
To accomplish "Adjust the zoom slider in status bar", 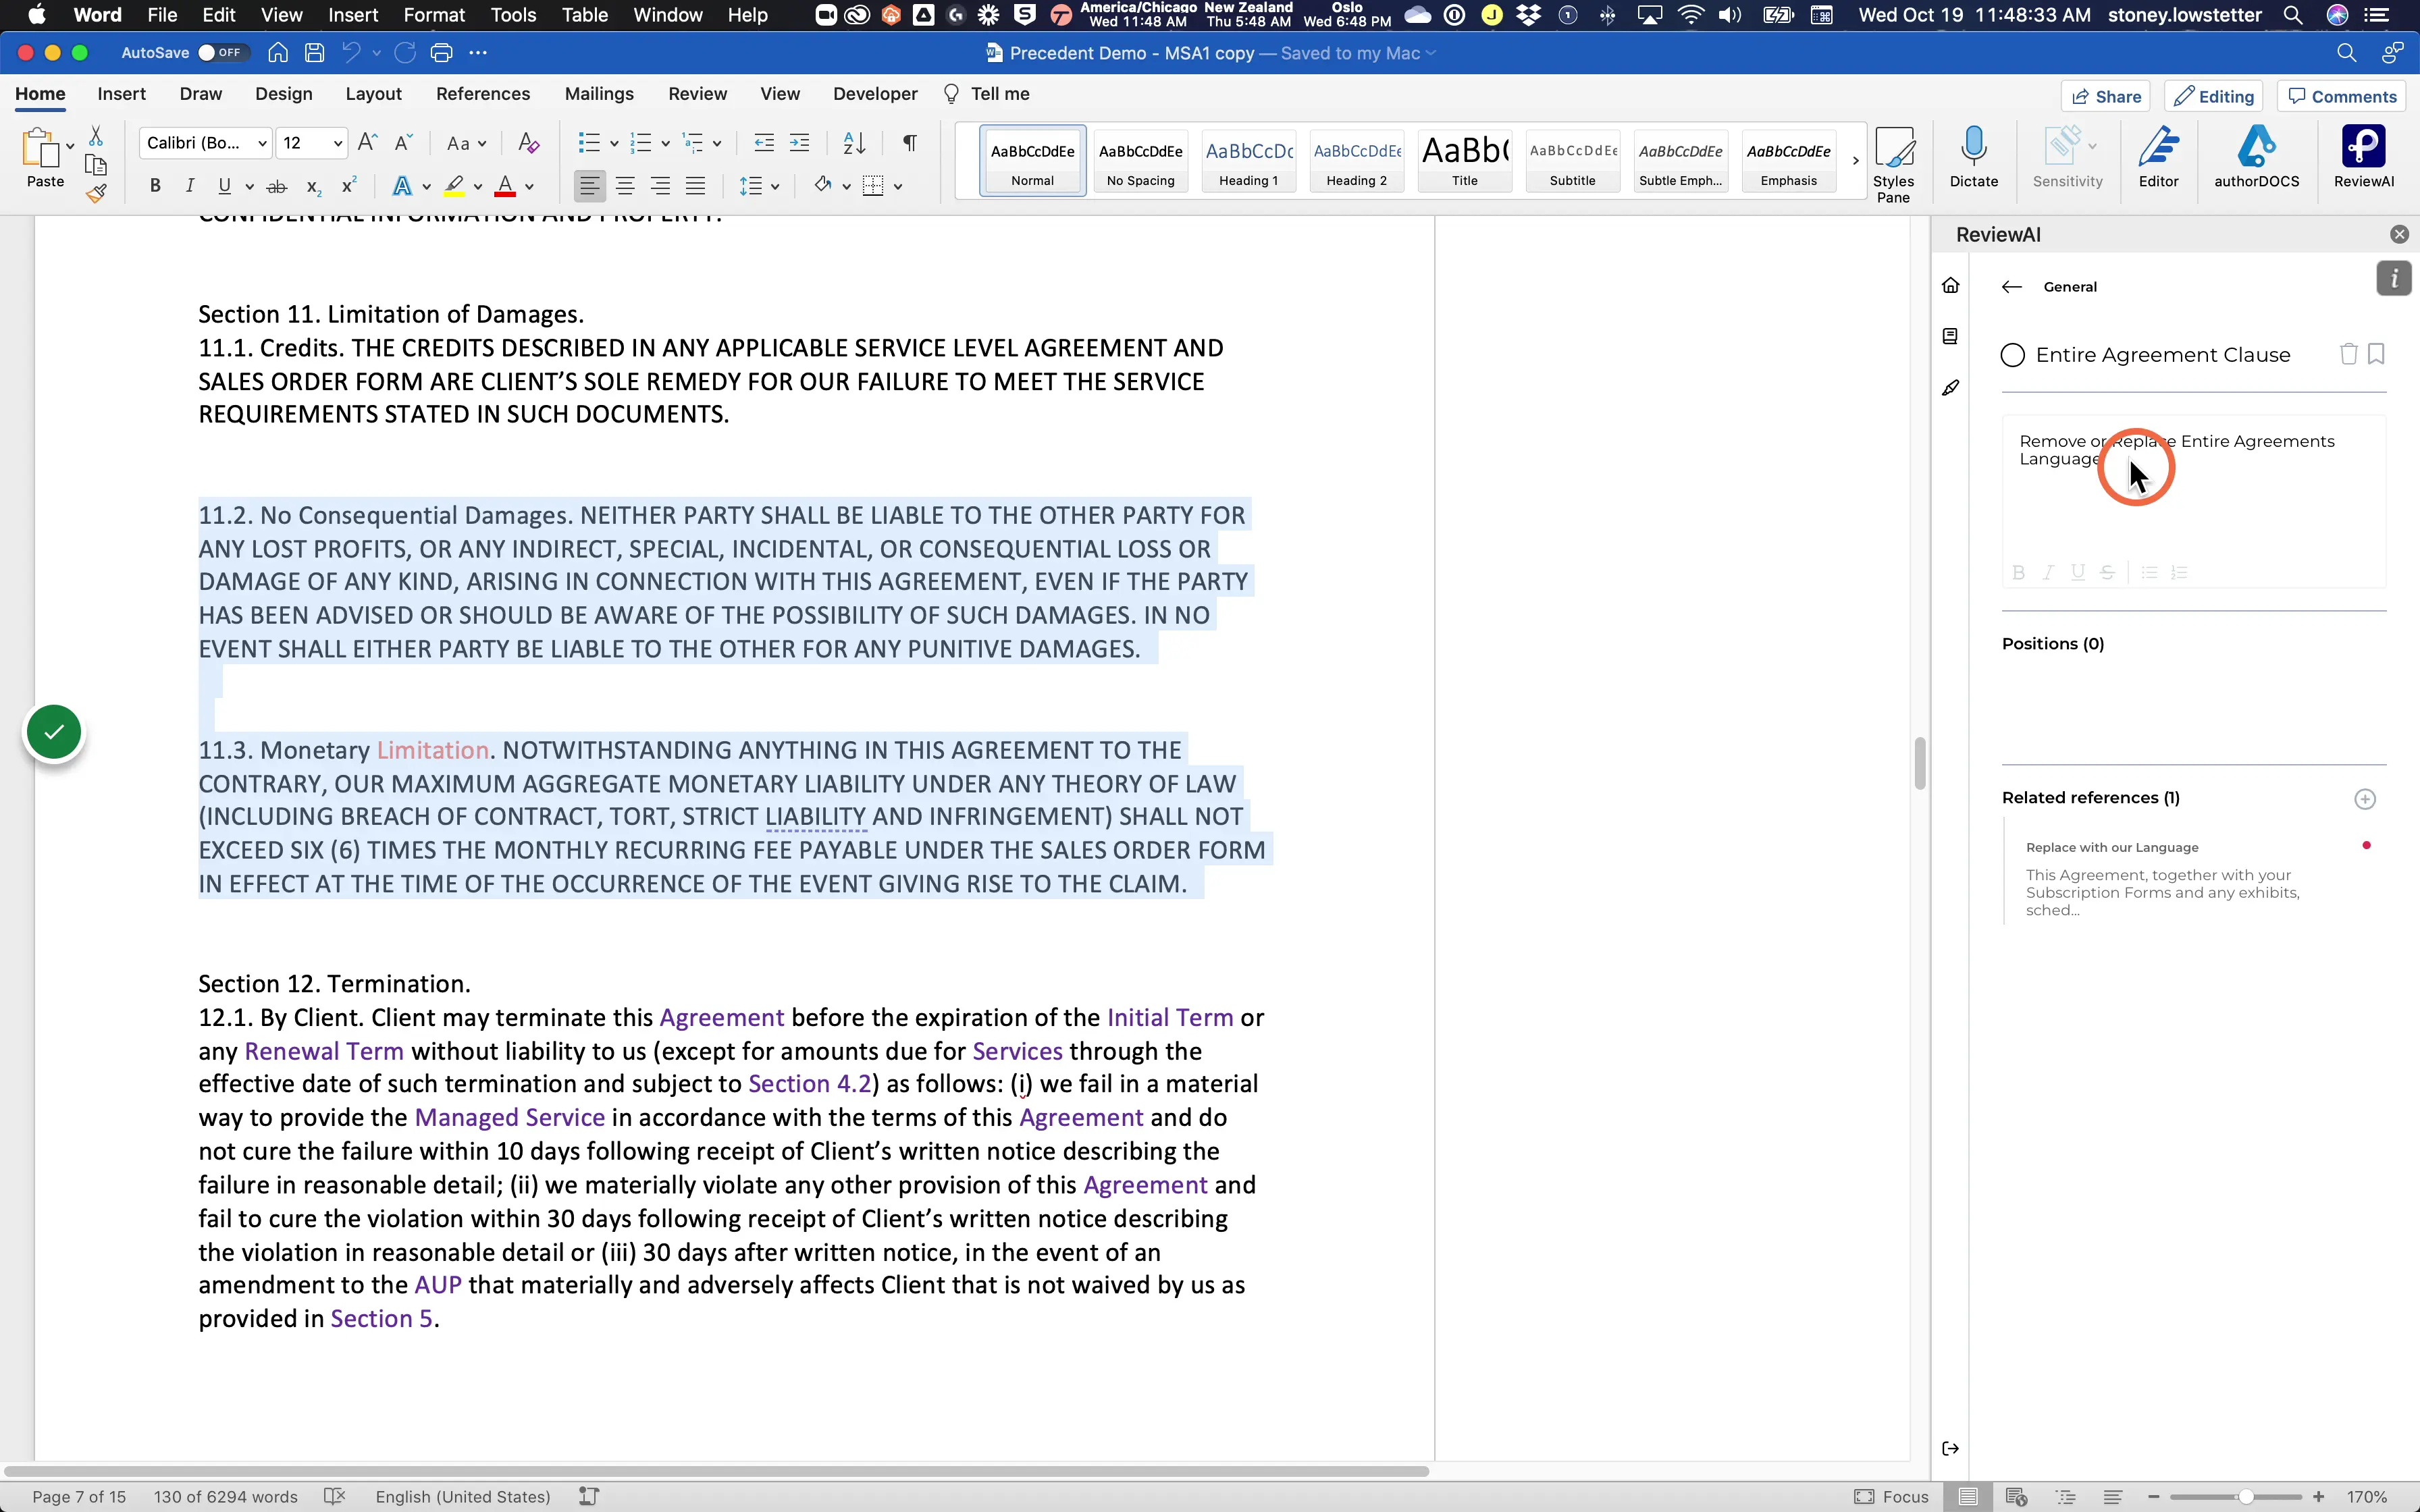I will point(2246,1497).
